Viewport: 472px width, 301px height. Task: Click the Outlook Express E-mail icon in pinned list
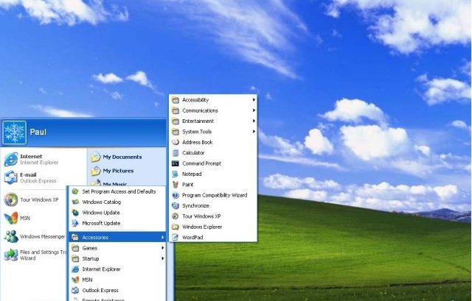click(x=11, y=177)
